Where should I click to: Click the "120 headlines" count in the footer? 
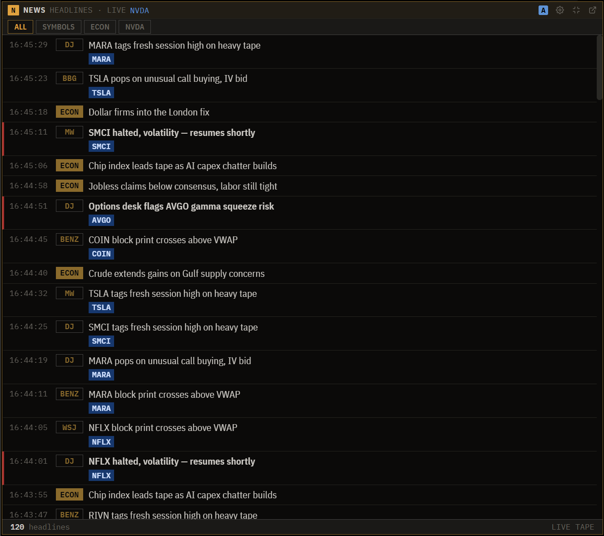40,527
